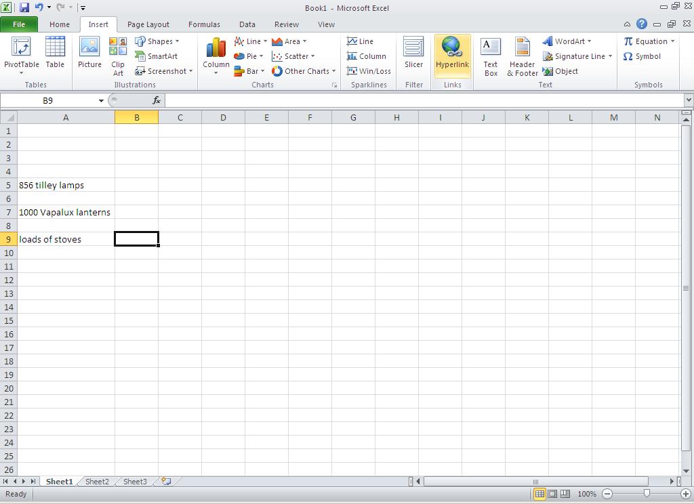The height and width of the screenshot is (504, 694).
Task: Click the green File button
Action: [x=19, y=24]
